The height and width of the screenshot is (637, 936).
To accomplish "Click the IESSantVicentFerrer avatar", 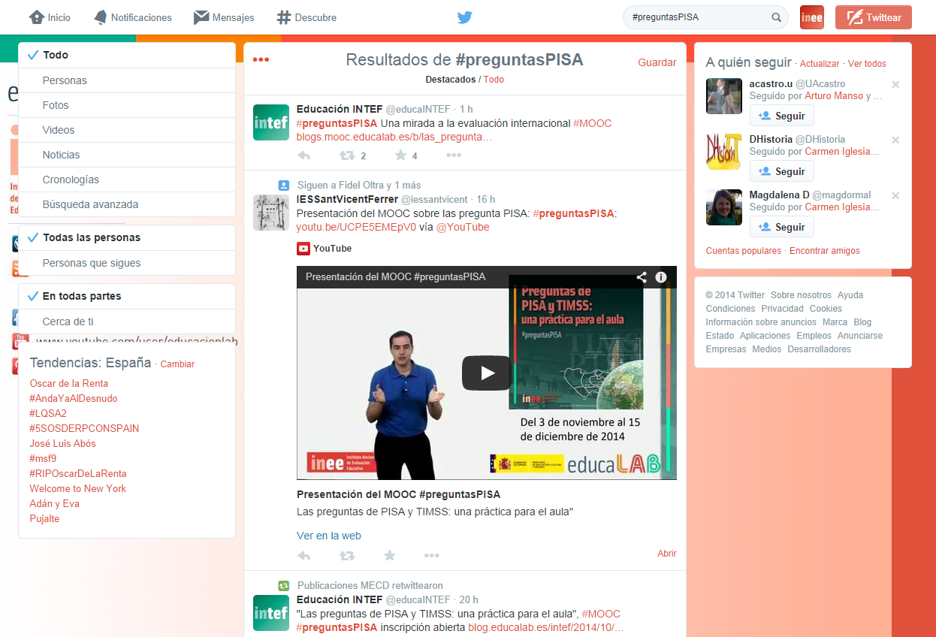I will 271,213.
